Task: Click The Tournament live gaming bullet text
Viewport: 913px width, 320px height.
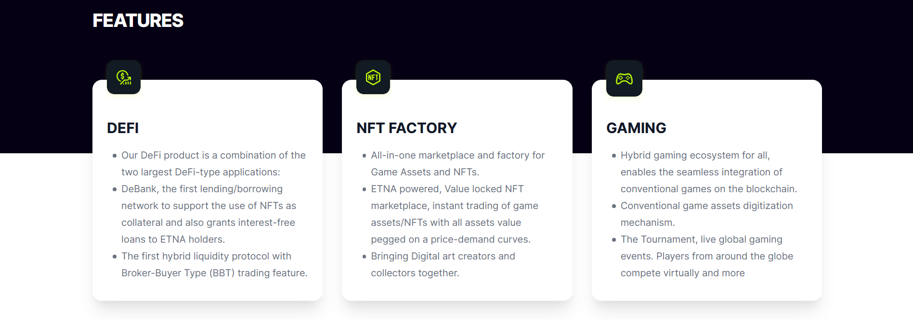Action: pos(707,256)
